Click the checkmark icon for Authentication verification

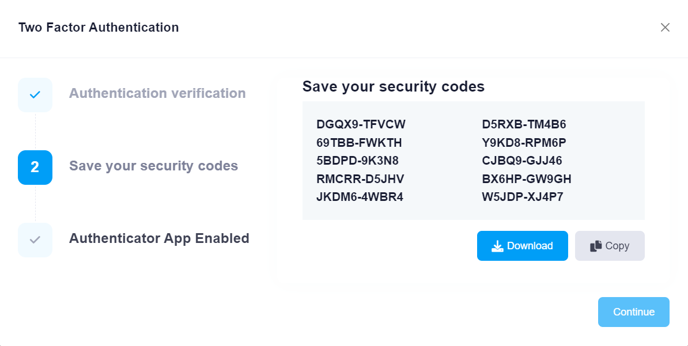click(35, 94)
